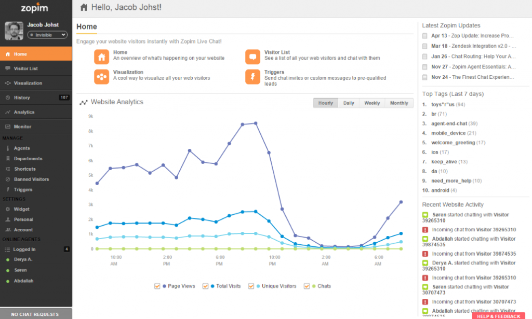Open the Apr 13 Zop Update link
This screenshot has width=532, height=319.
472,36
